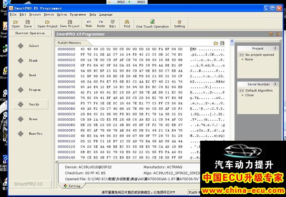Click Device: AC39LV010@DIP32 info
Image resolution: width=286 pixels, height=197 pixels.
pos(88,167)
